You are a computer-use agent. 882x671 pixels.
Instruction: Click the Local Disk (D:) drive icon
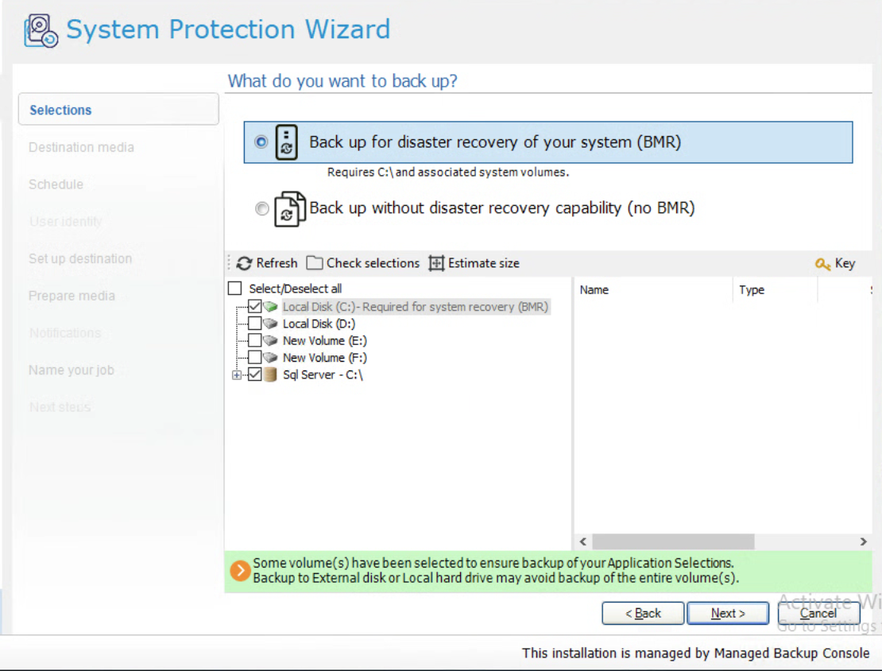pos(271,324)
